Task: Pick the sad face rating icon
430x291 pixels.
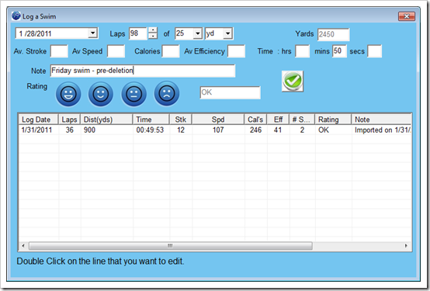Action: point(167,94)
